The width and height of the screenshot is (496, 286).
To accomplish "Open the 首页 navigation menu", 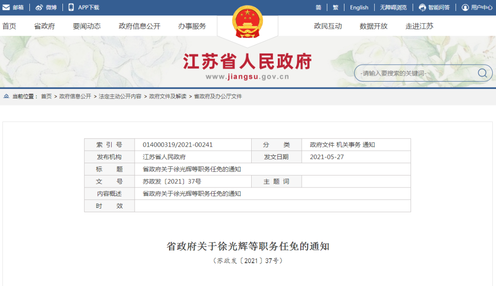I will [9, 26].
